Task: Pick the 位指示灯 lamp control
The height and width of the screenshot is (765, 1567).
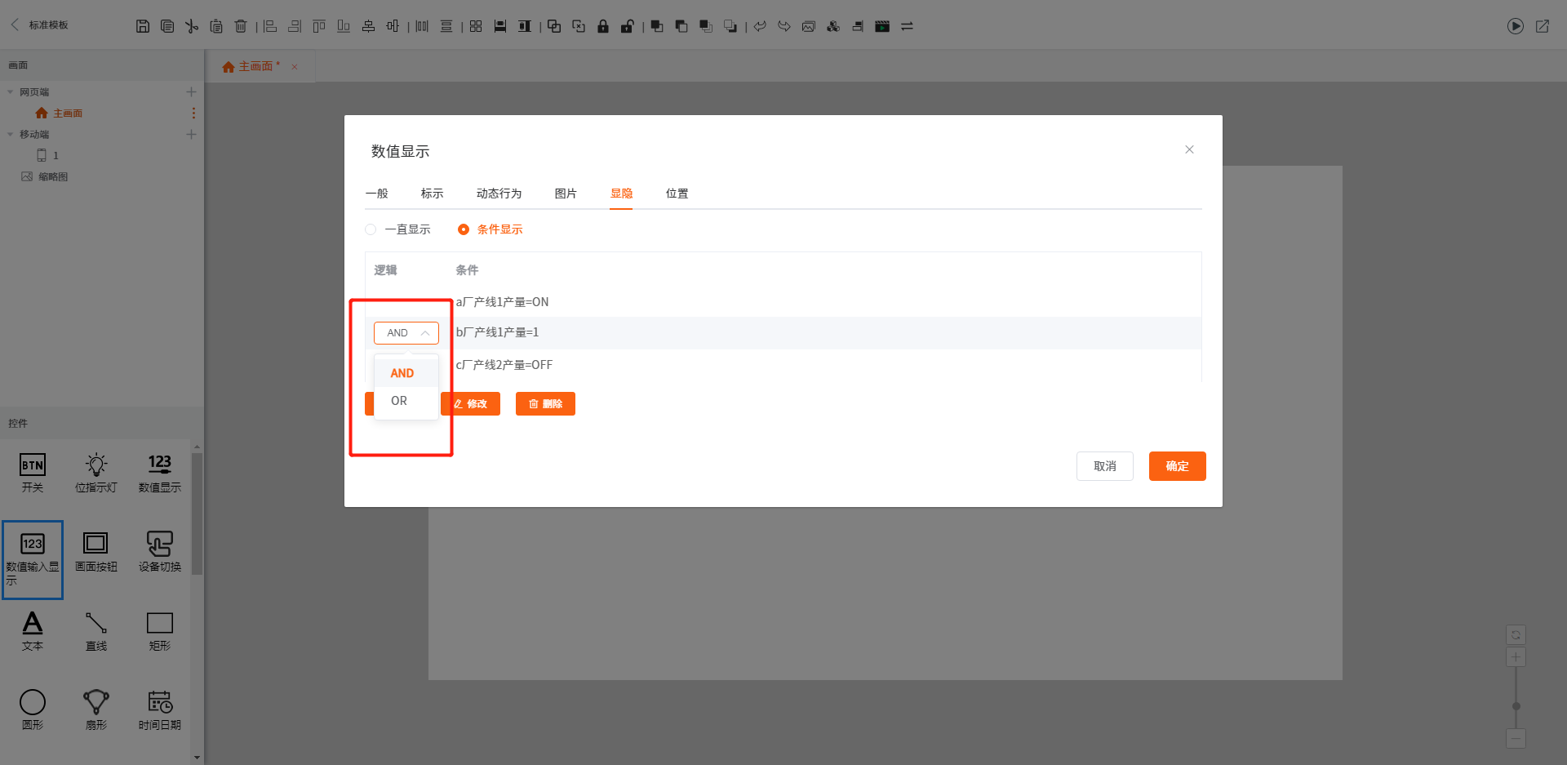Action: point(96,473)
